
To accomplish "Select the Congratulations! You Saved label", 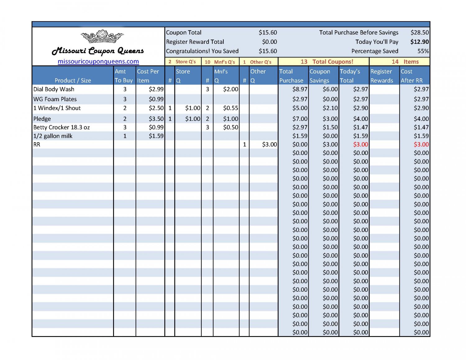I will 202,51.
